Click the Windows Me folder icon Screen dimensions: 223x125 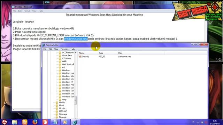point(60,79)
